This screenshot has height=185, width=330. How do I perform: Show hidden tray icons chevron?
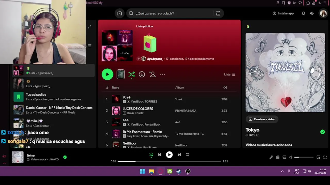(282, 171)
